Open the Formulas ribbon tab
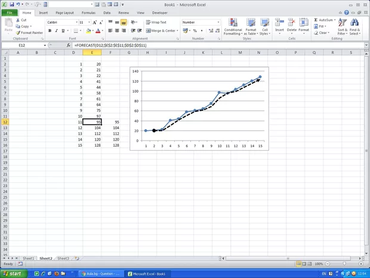This screenshot has width=370, height=278. pyautogui.click(x=88, y=12)
